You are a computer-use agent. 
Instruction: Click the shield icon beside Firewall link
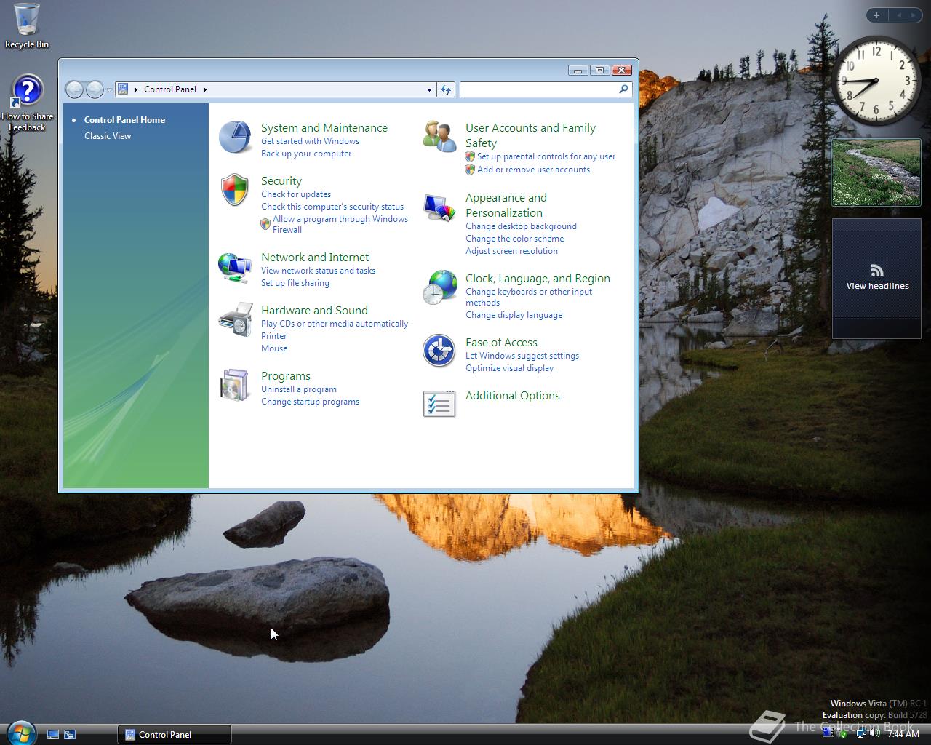point(265,224)
